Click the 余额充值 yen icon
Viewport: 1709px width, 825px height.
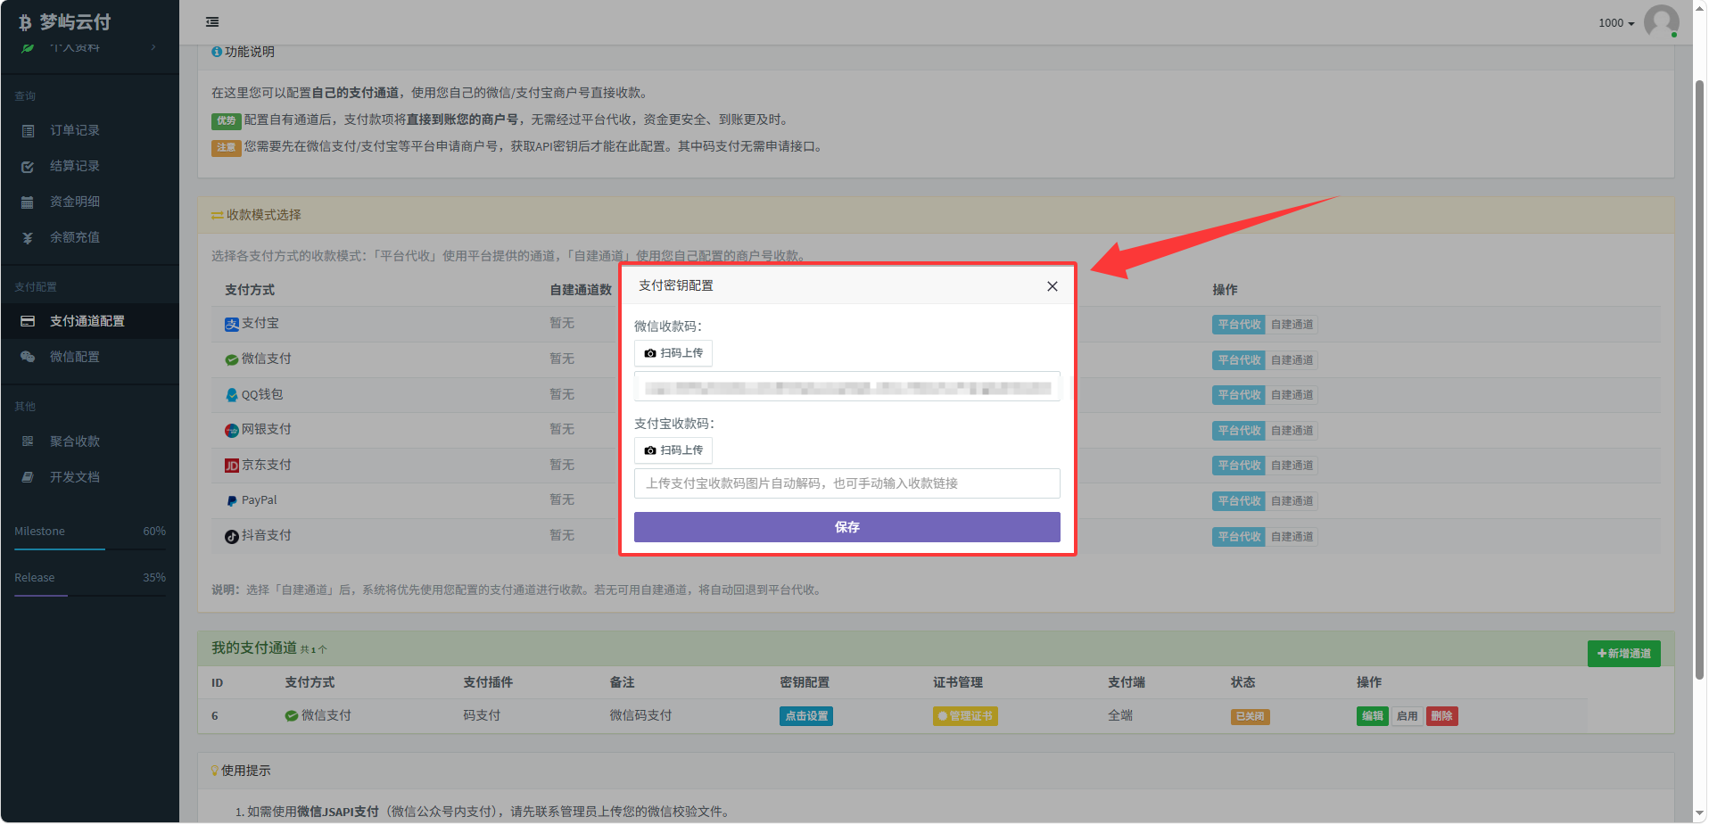[x=28, y=238]
